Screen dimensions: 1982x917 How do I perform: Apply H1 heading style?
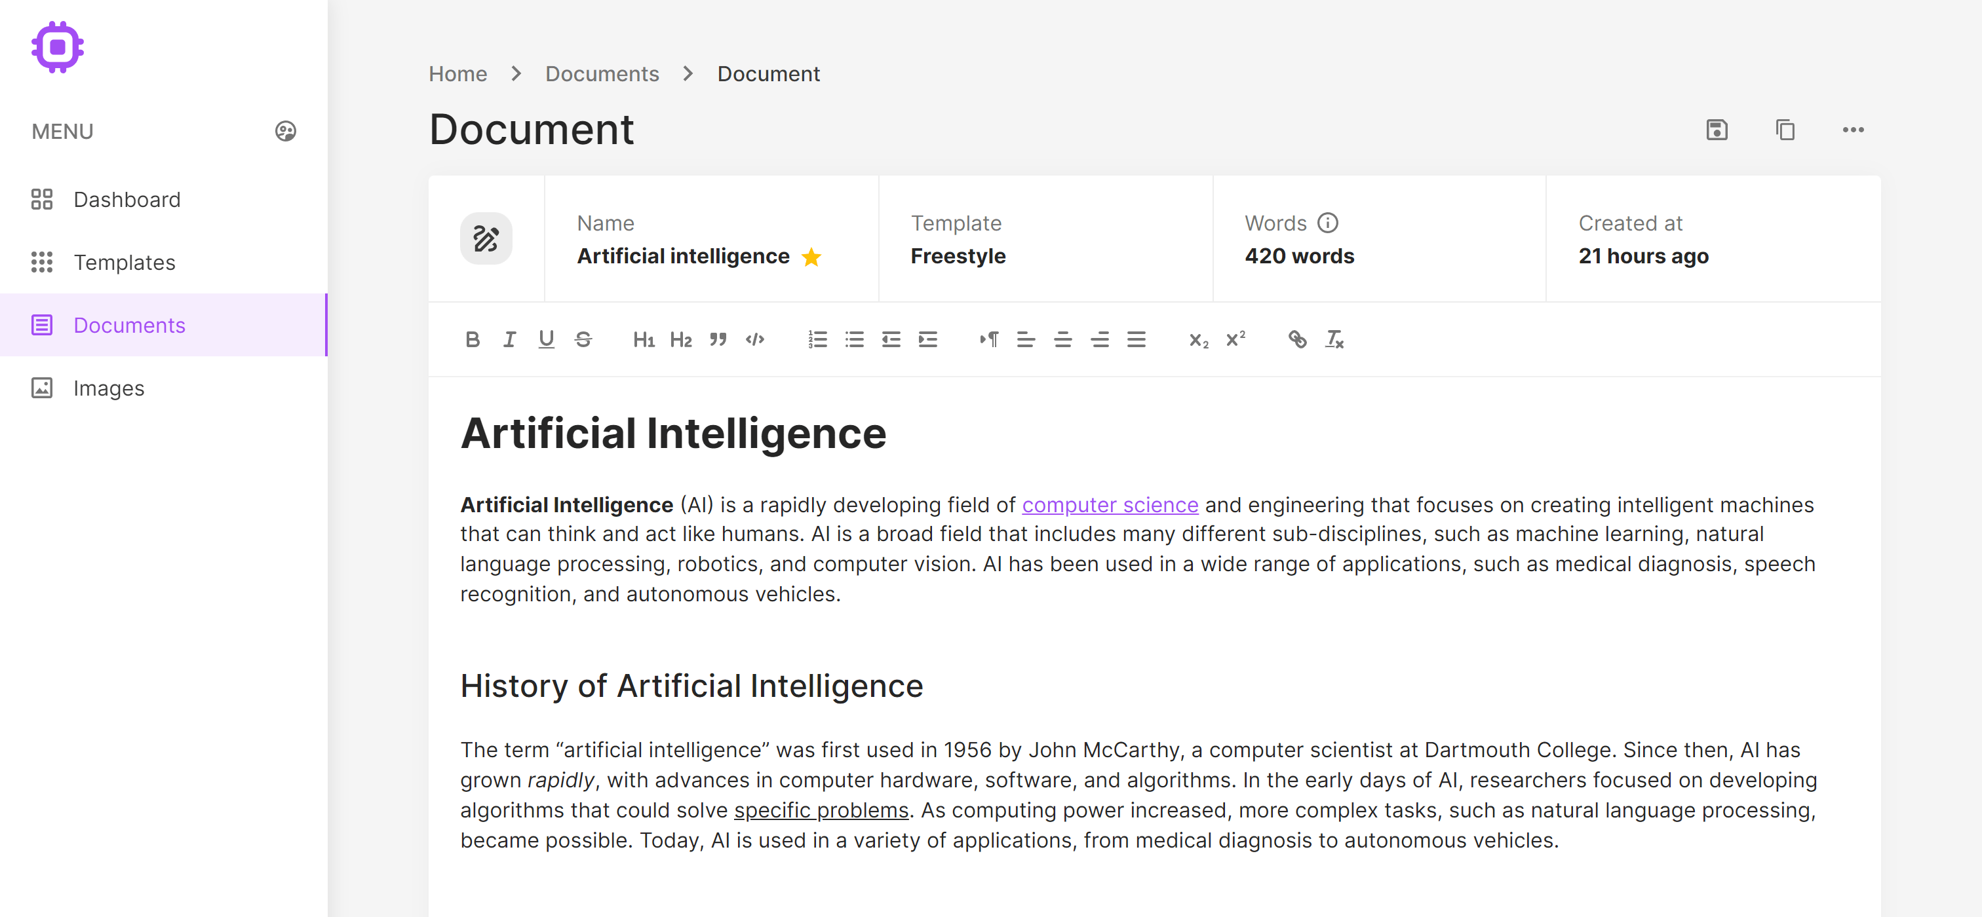pyautogui.click(x=645, y=339)
